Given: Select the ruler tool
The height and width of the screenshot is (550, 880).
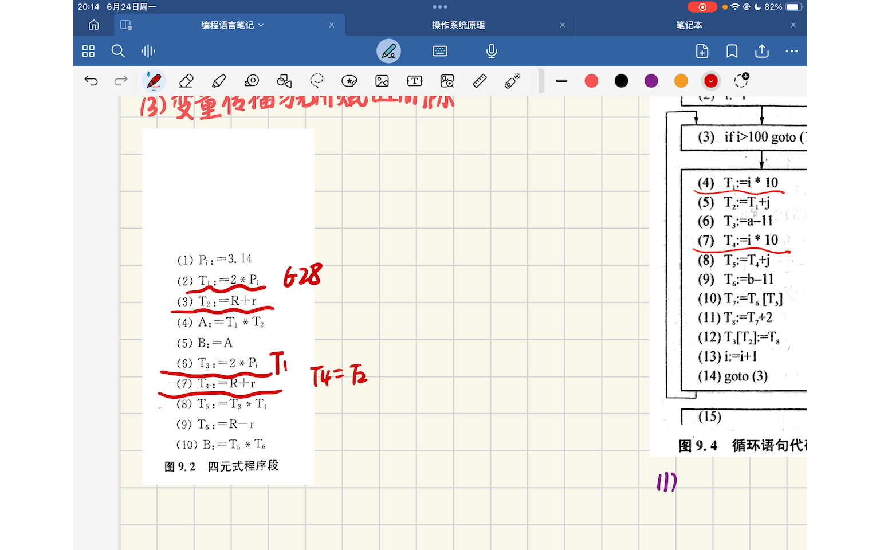Looking at the screenshot, I should [480, 81].
